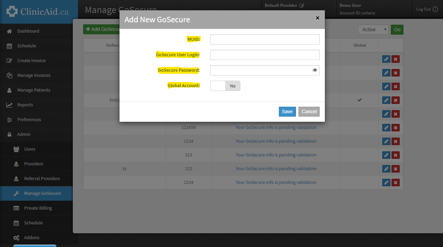Log Out of the account
Viewport: 443px width, 247px height.
point(427,9)
